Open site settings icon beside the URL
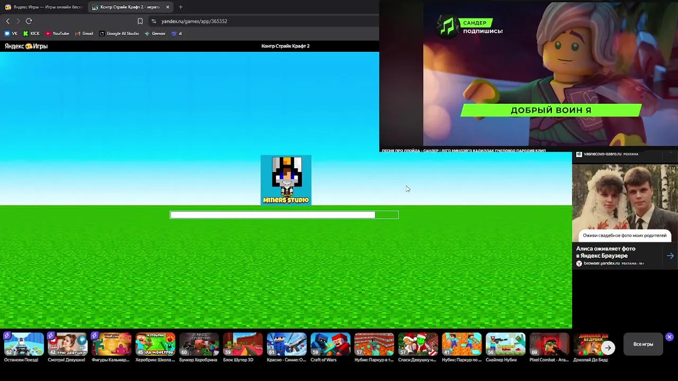The height and width of the screenshot is (381, 678). coord(154,21)
